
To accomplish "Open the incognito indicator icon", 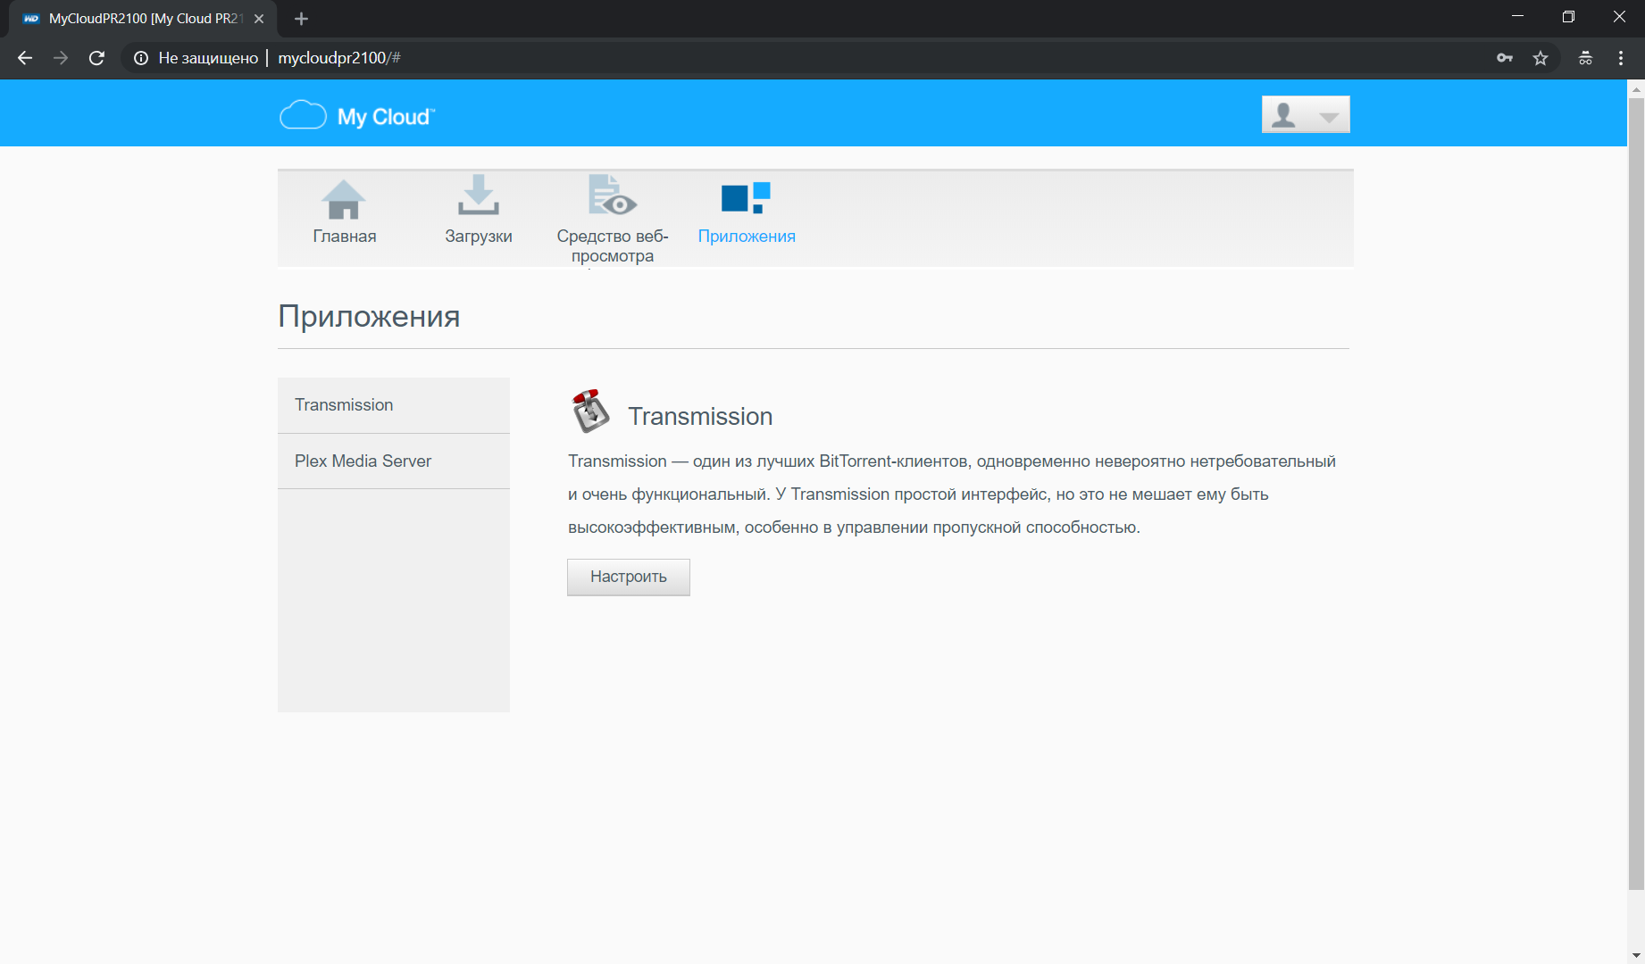I will point(1585,58).
